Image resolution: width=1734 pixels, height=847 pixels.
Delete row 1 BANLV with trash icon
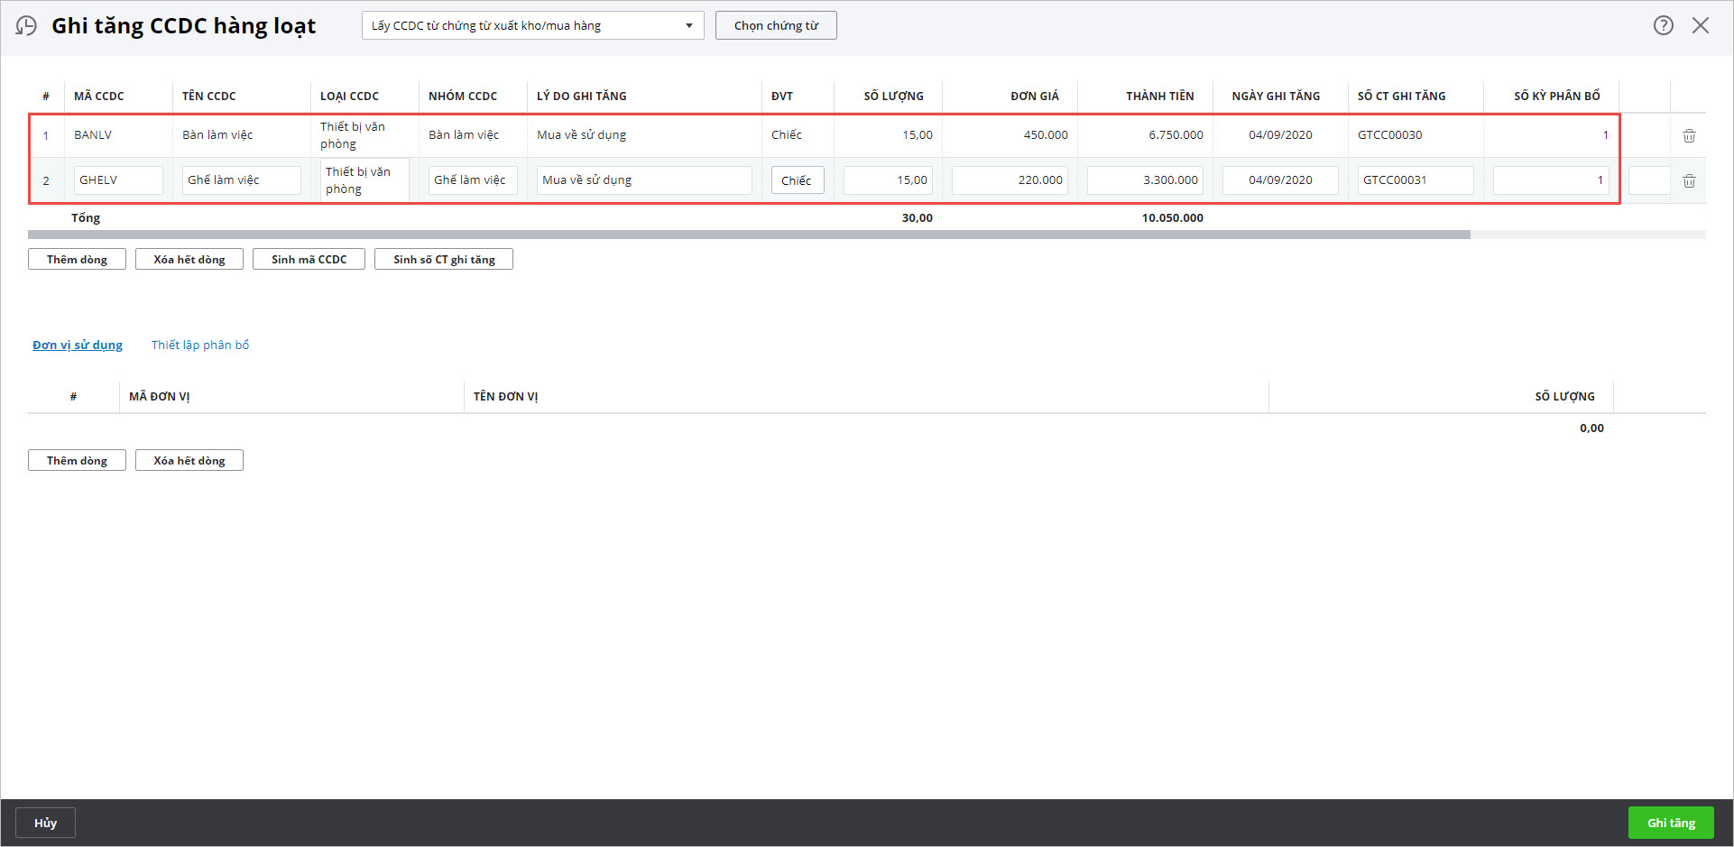tap(1689, 135)
